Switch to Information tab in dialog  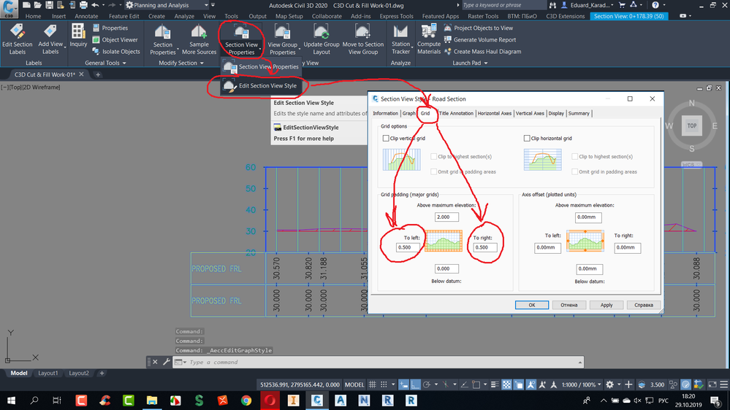pos(386,113)
